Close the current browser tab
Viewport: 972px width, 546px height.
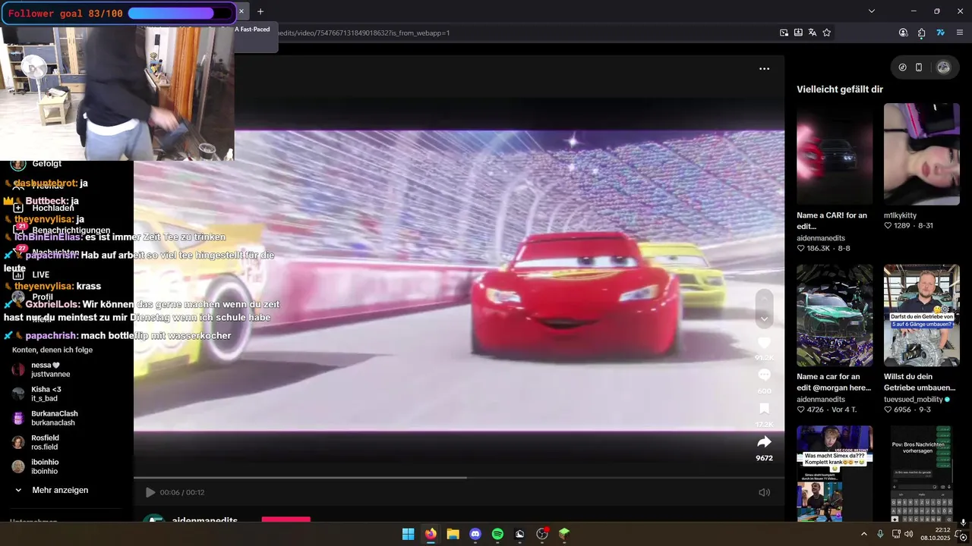click(x=241, y=11)
